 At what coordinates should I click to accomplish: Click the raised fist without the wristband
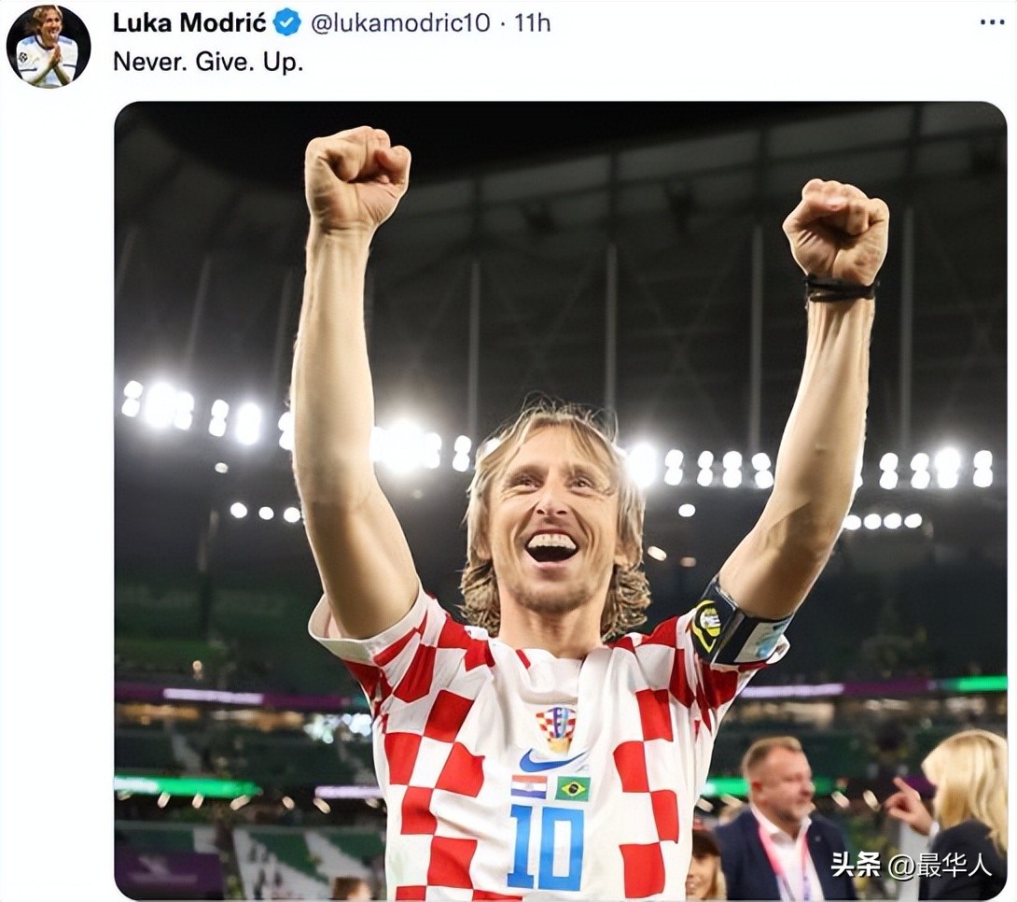pyautogui.click(x=357, y=177)
